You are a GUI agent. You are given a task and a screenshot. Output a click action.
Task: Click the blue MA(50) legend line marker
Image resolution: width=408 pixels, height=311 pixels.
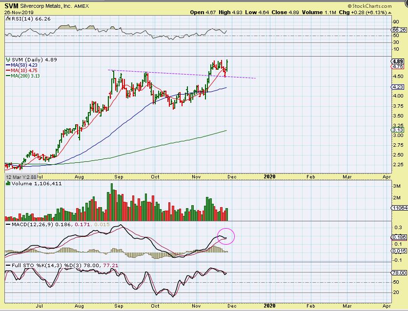click(x=8, y=65)
